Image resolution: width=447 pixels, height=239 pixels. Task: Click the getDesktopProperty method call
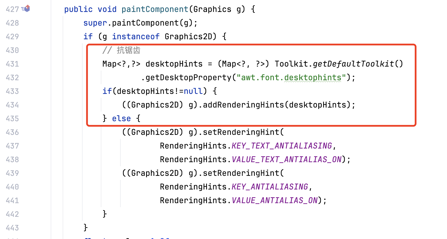pyautogui.click(x=188, y=78)
